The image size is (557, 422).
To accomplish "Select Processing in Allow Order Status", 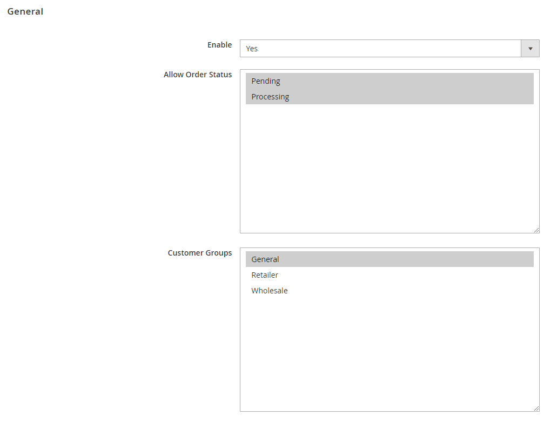I will (270, 97).
